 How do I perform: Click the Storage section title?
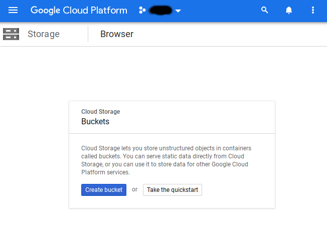point(44,34)
